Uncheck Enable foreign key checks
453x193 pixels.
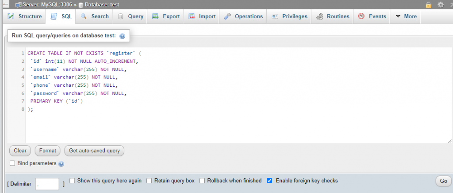pos(269,181)
